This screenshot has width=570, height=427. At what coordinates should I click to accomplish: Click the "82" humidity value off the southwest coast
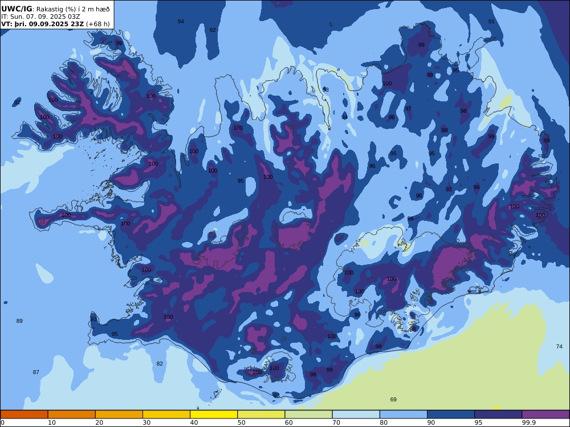(160, 363)
